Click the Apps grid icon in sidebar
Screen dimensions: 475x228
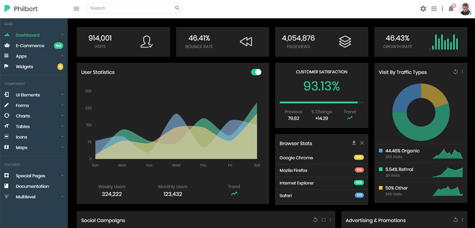(x=6, y=56)
